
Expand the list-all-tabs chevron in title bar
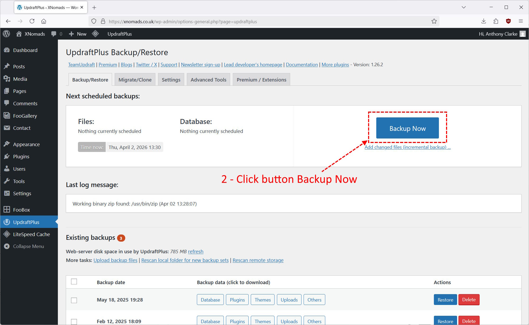pos(463,7)
